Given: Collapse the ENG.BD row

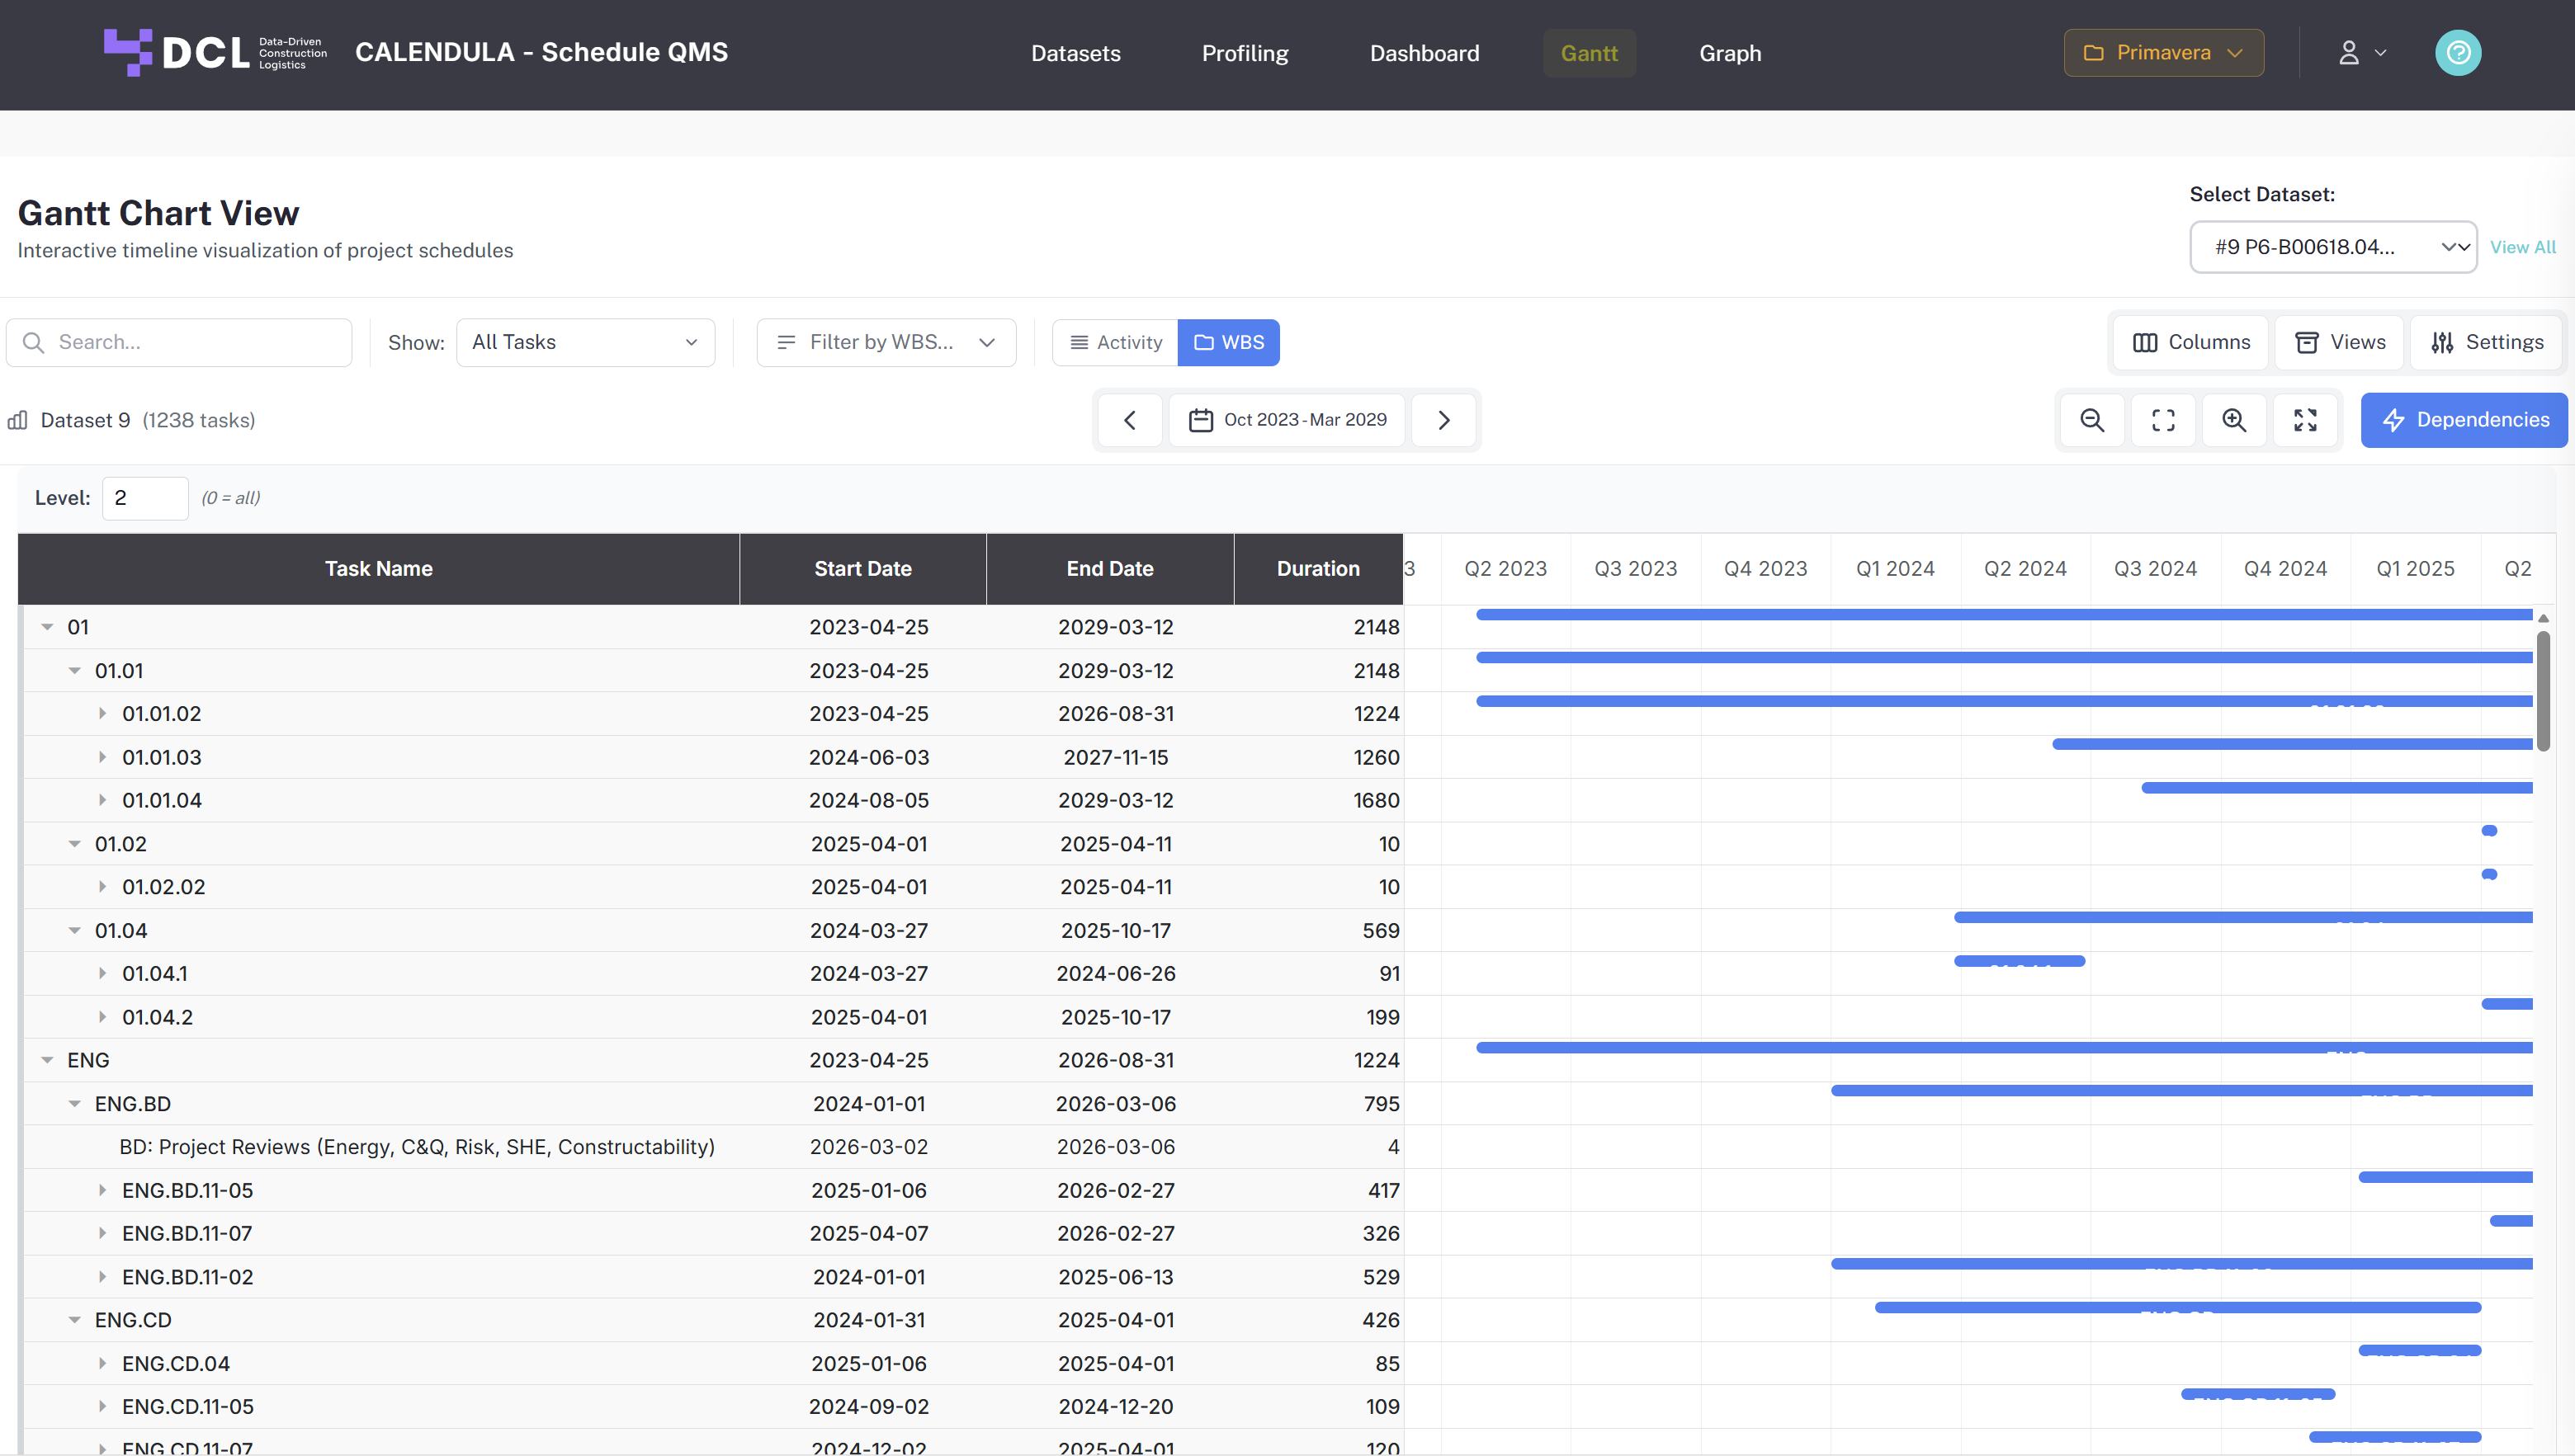Looking at the screenshot, I should pyautogui.click(x=74, y=1104).
